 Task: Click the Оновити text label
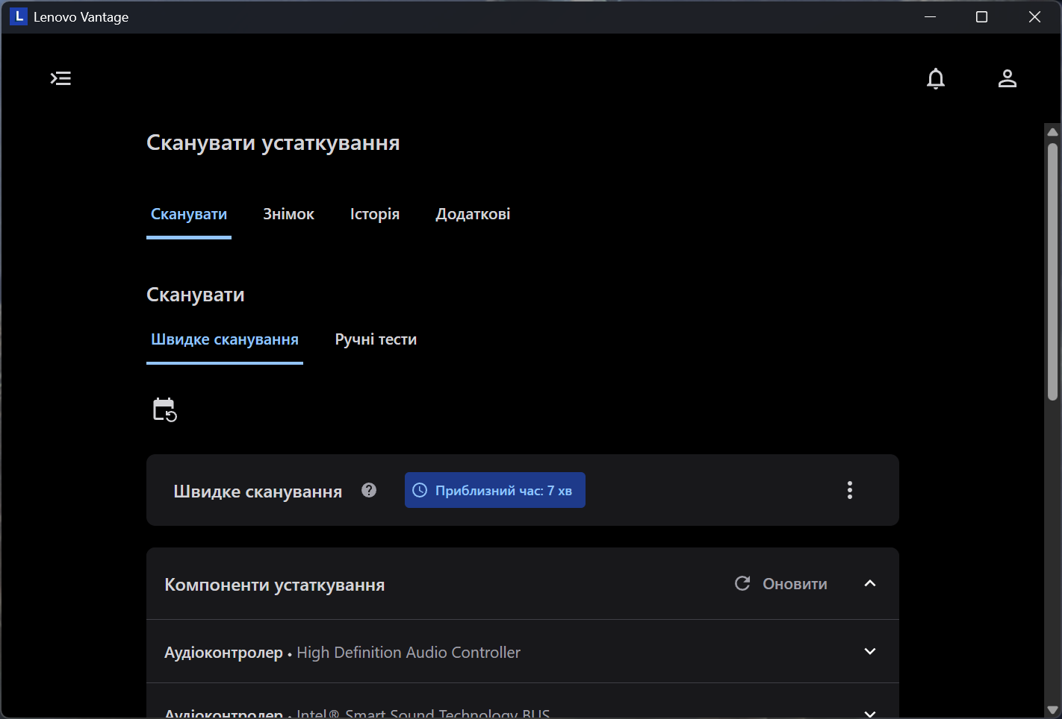point(795,584)
